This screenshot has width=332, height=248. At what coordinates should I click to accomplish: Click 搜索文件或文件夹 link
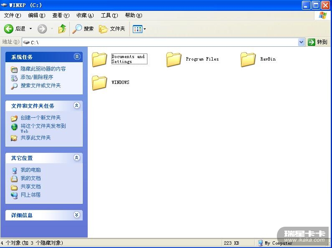click(41, 86)
